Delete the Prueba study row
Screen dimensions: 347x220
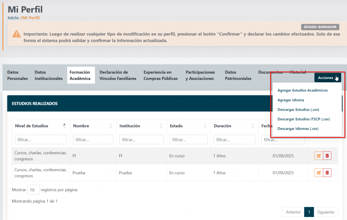point(327,173)
